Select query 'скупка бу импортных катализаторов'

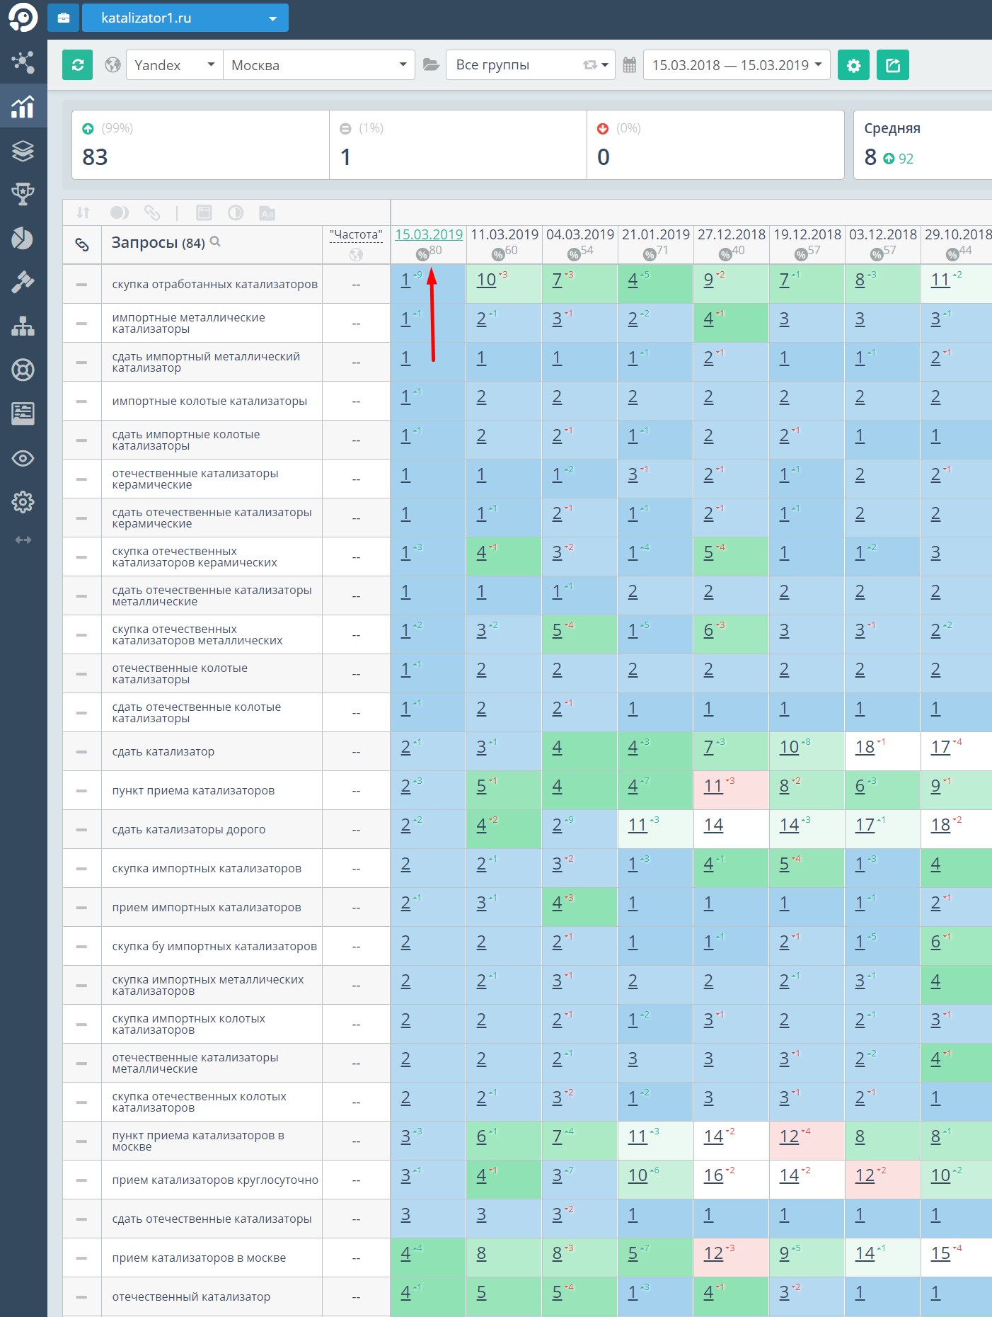tap(214, 947)
